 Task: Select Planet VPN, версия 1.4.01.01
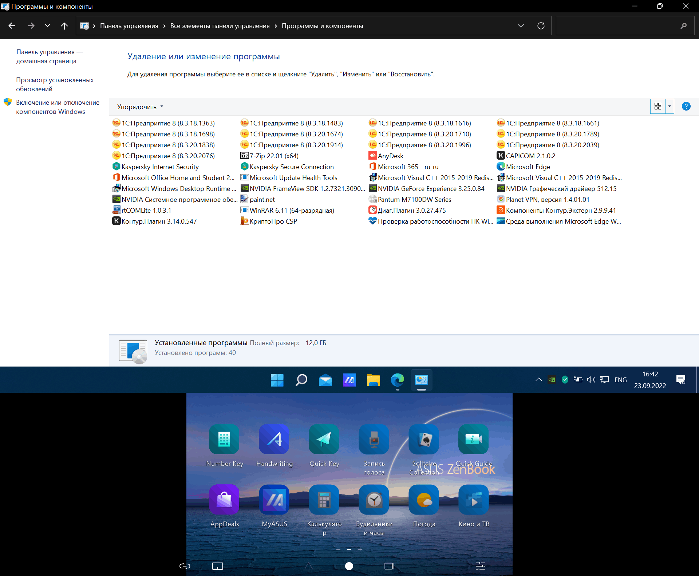(543, 199)
